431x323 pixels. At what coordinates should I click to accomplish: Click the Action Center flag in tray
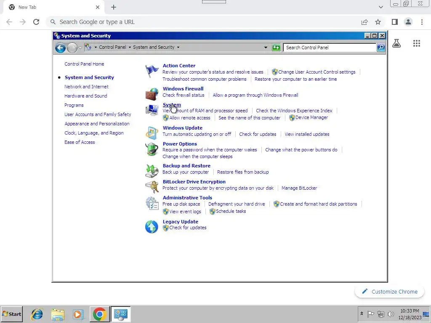click(x=370, y=314)
